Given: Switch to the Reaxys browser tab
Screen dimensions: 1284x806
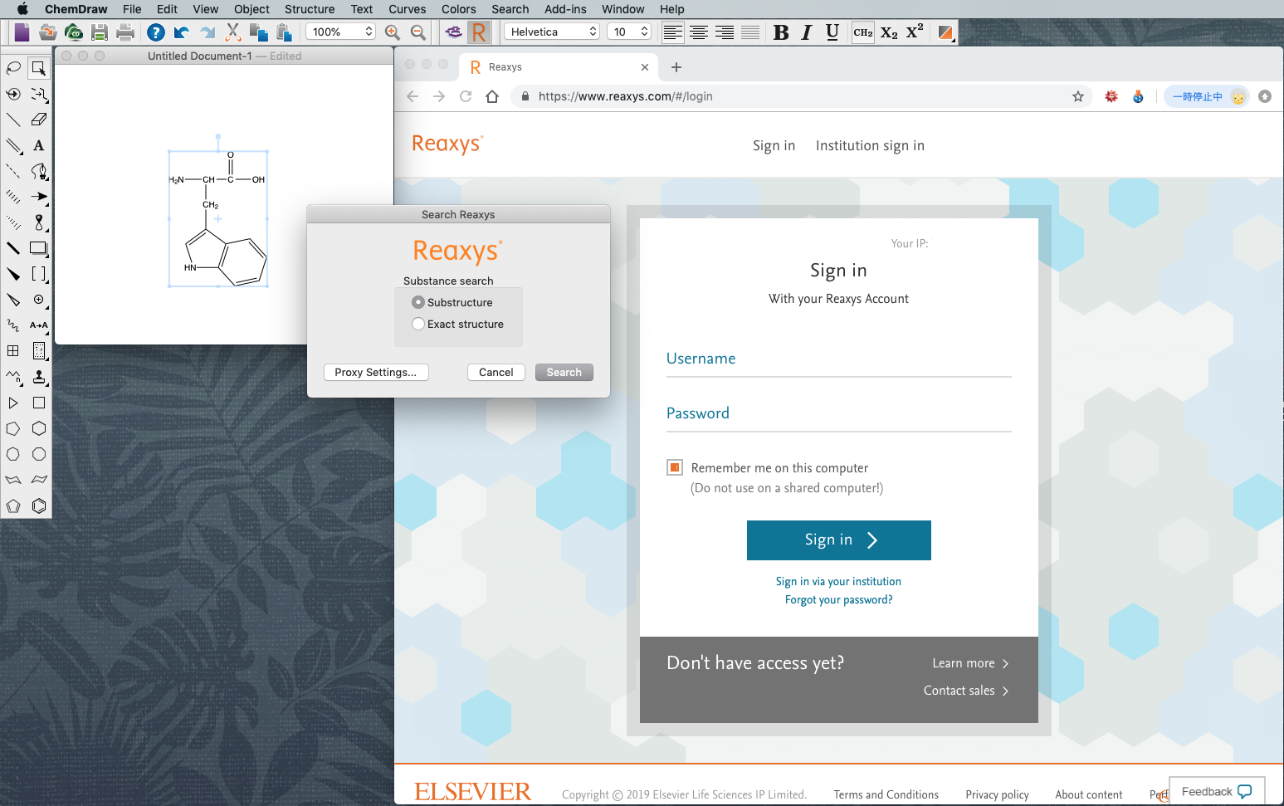Looking at the screenshot, I should (x=559, y=67).
